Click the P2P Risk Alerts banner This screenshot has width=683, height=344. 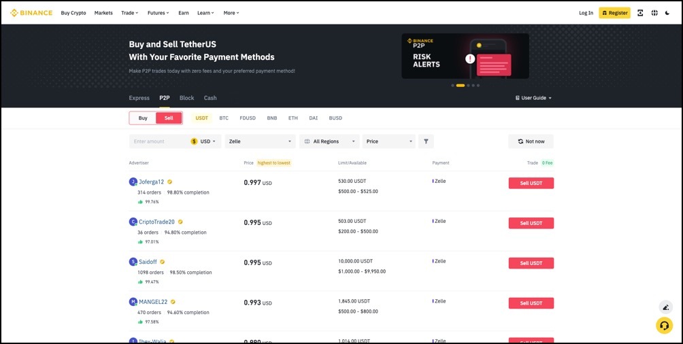pyautogui.click(x=465, y=56)
